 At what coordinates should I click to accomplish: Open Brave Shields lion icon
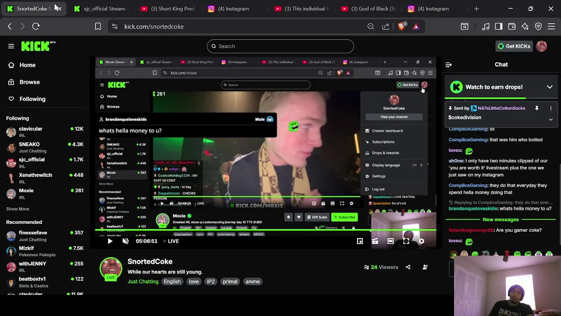[x=401, y=26]
